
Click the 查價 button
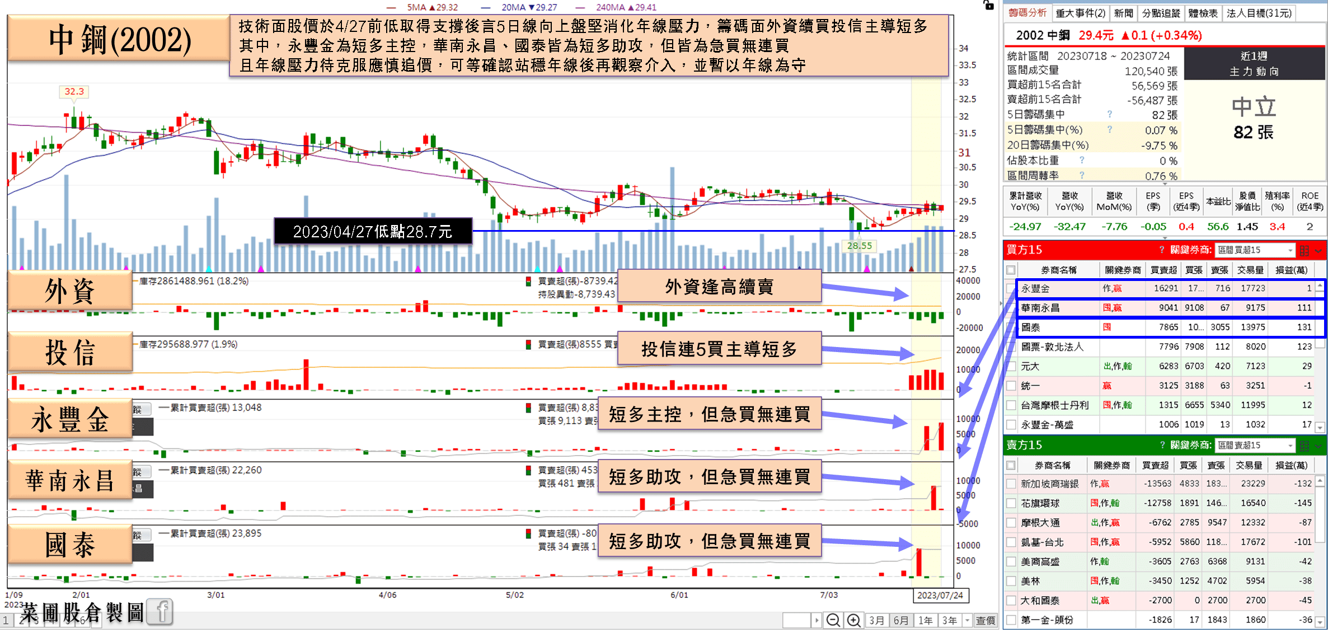[986, 620]
